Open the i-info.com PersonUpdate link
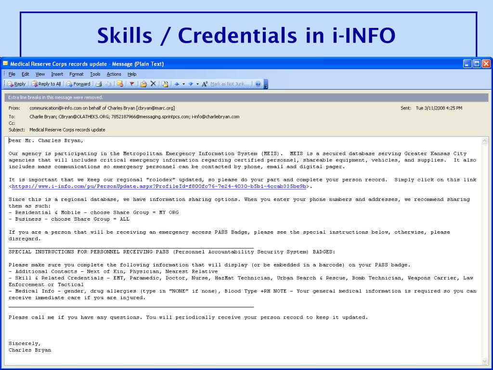The image size is (493, 370). (x=159, y=186)
